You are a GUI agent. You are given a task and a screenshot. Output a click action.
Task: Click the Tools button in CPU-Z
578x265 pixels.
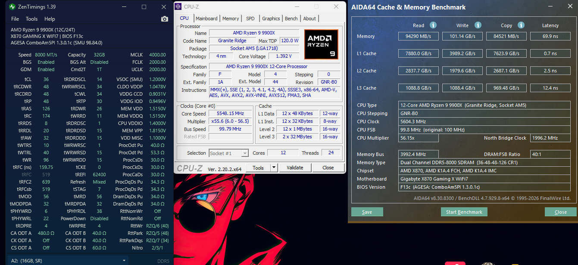point(258,168)
